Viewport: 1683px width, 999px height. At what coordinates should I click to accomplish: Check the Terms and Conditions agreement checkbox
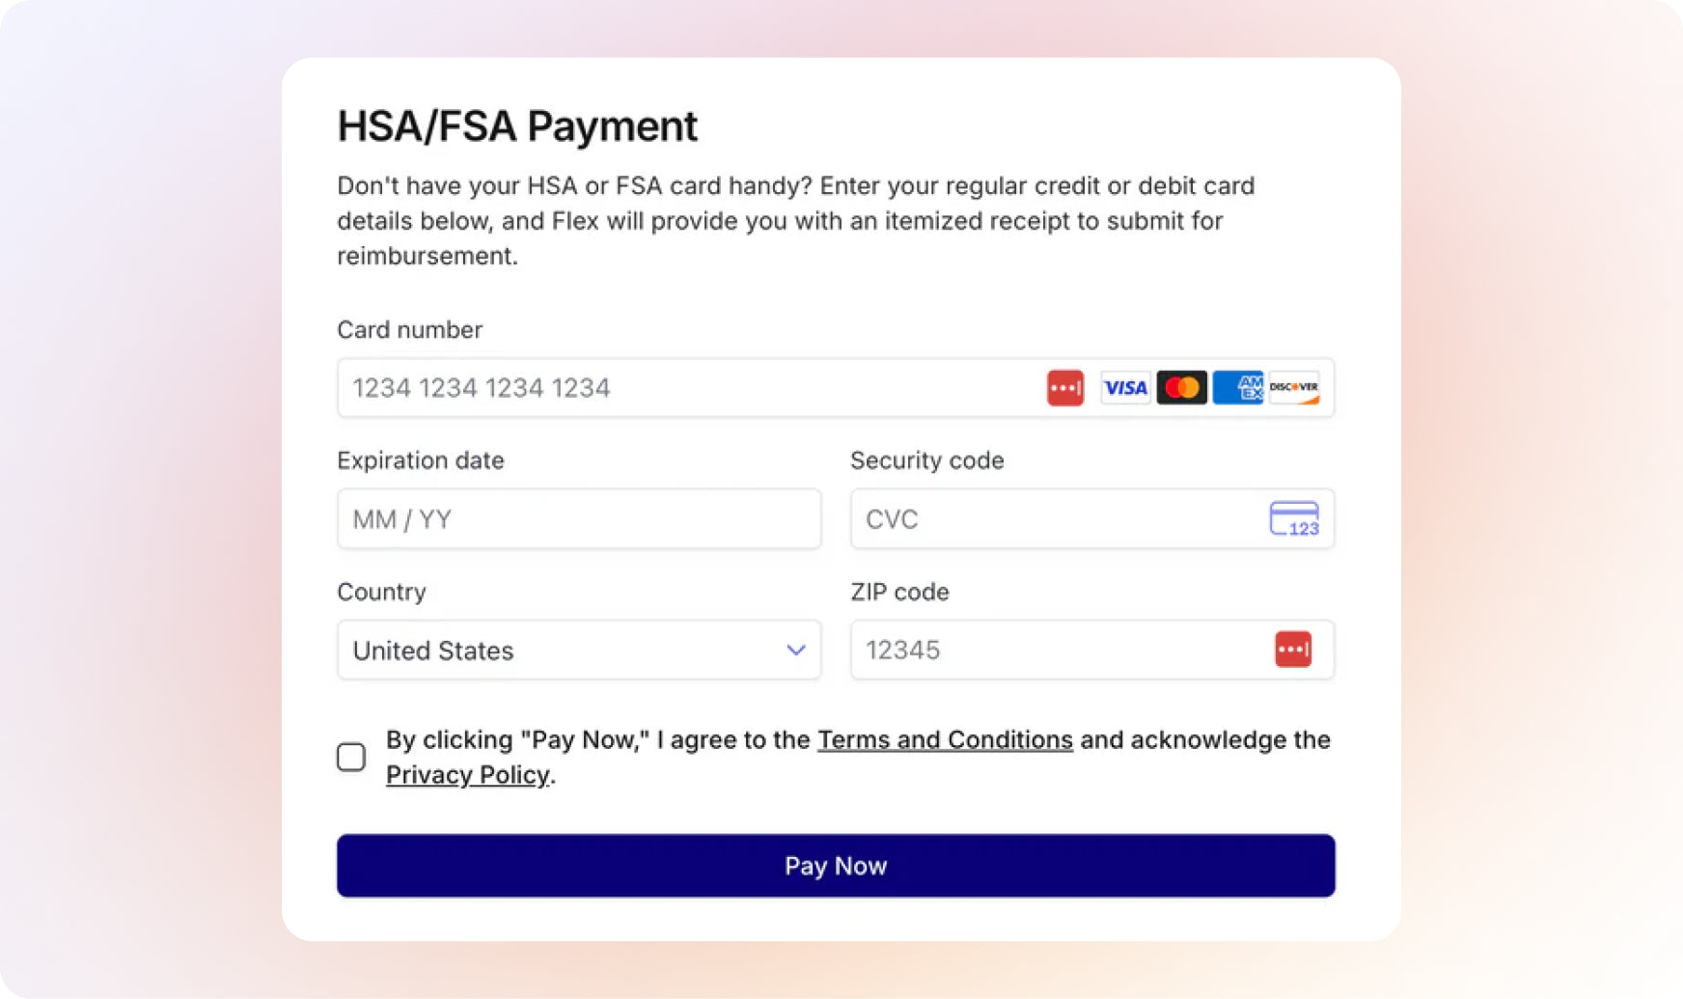click(351, 757)
